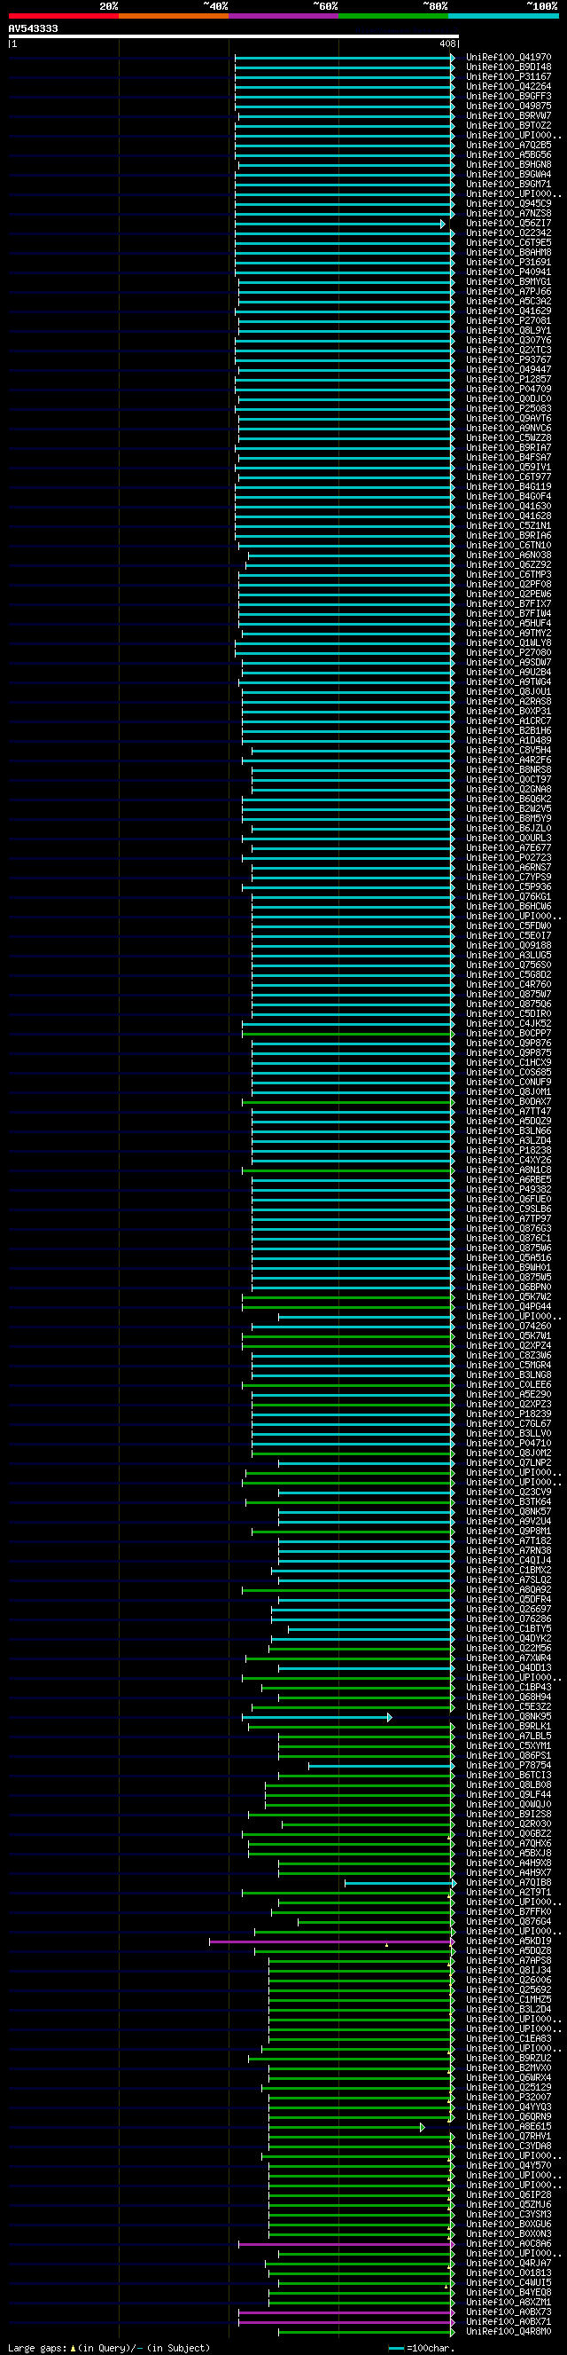567x2355 pixels.
Task: Click hit label UniRef100_B7FFK0
Action: (509, 1912)
